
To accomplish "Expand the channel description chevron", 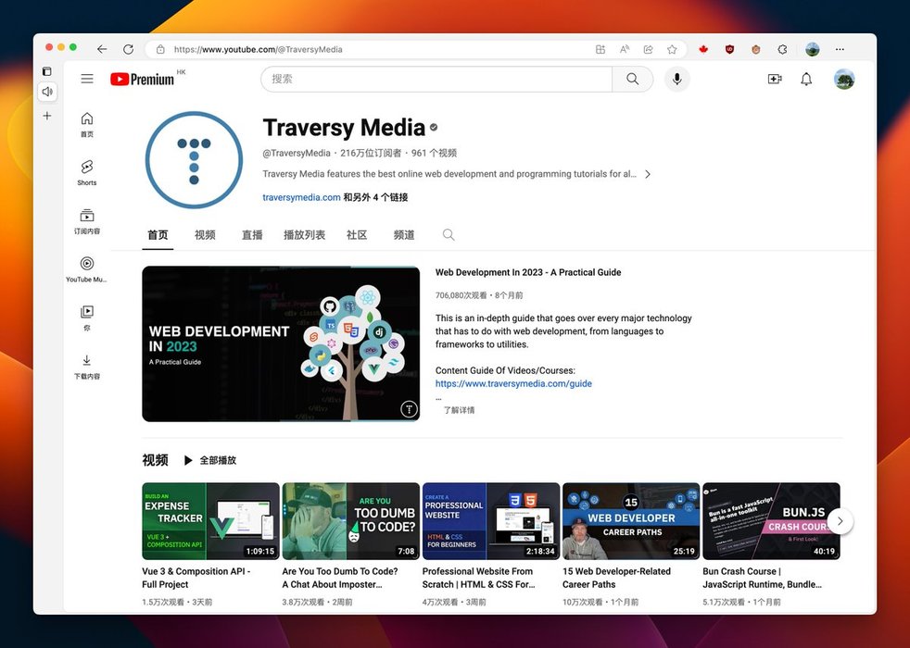I will 648,174.
